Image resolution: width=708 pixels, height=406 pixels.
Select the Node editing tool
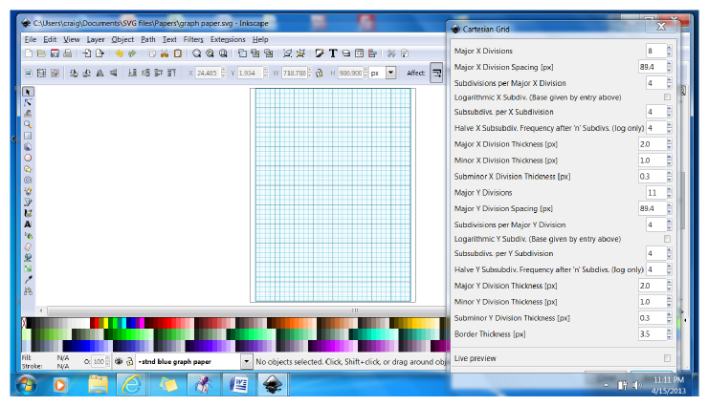click(28, 103)
